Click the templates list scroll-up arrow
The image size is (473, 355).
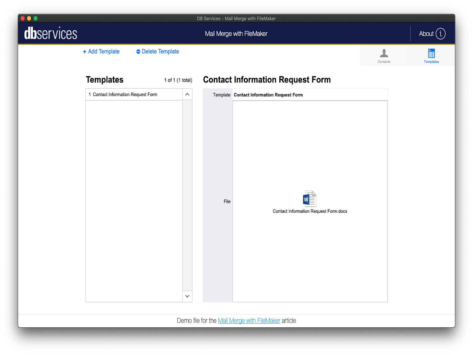pos(187,94)
